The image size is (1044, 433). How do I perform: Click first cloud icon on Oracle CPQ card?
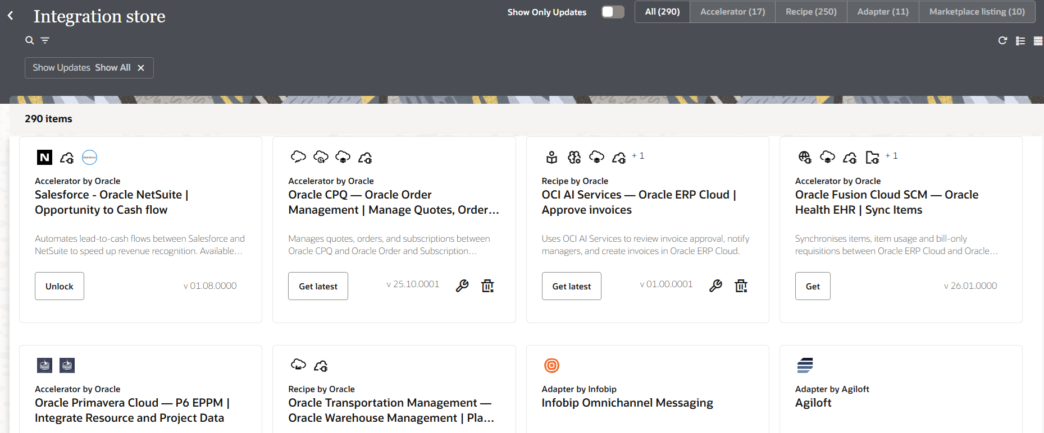click(x=298, y=157)
